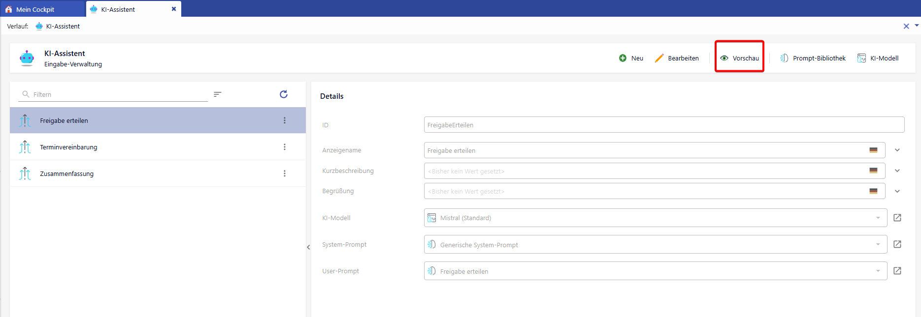Screen dimensions: 921x317
Task: Open three-dot menu for Zusammenfassung
Action: (285, 173)
